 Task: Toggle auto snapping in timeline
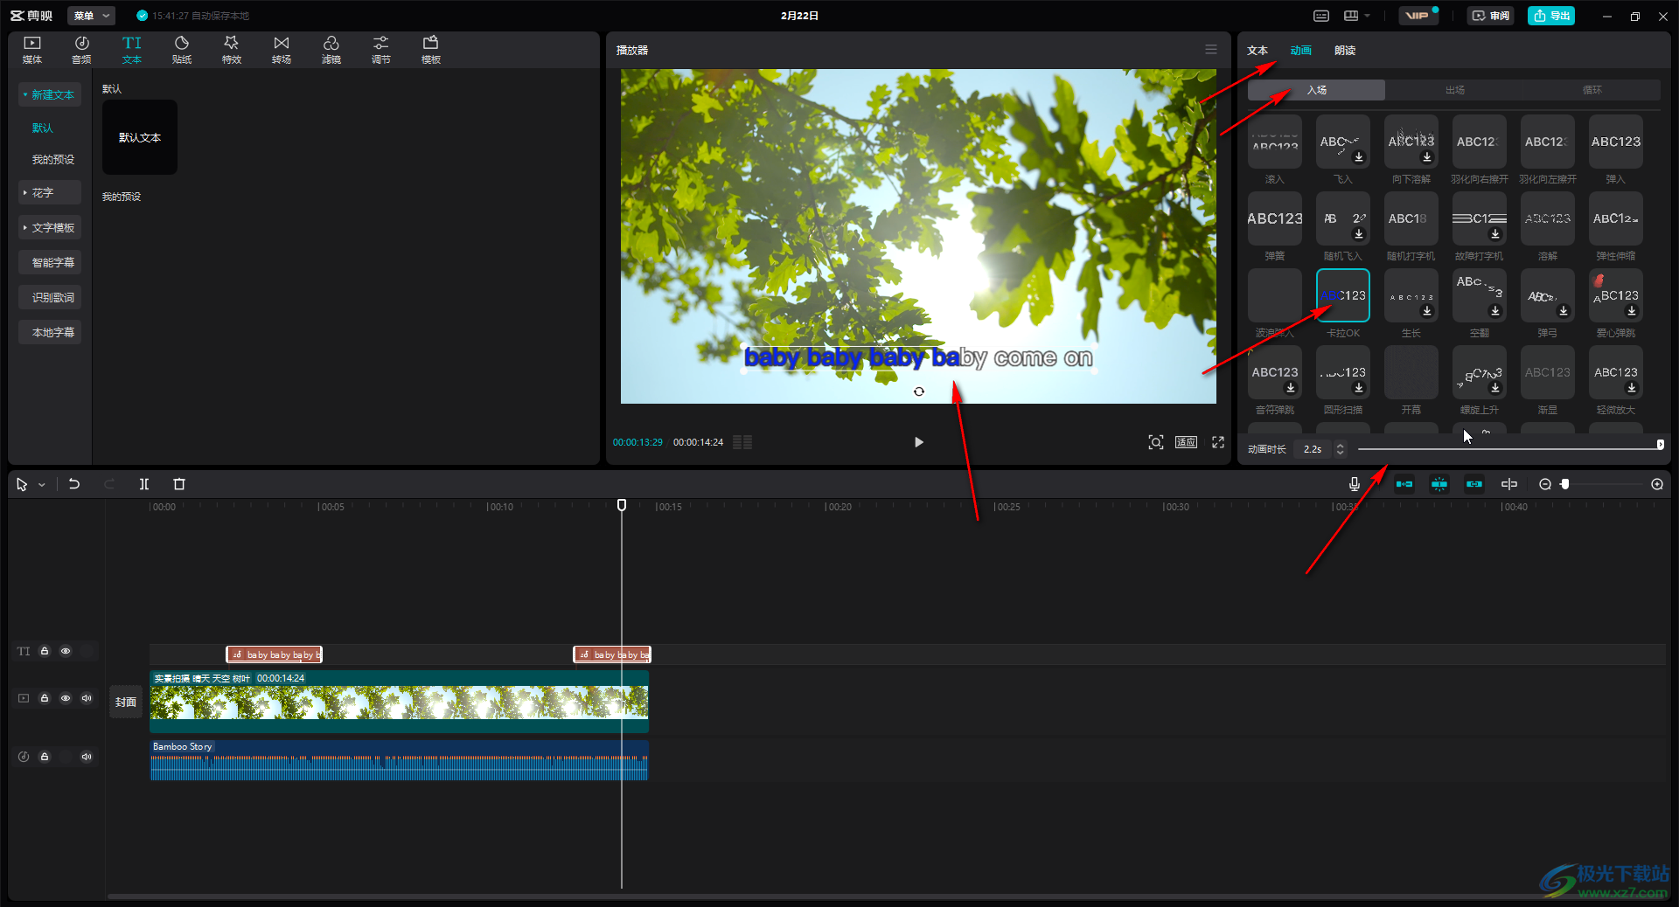[x=1439, y=484]
